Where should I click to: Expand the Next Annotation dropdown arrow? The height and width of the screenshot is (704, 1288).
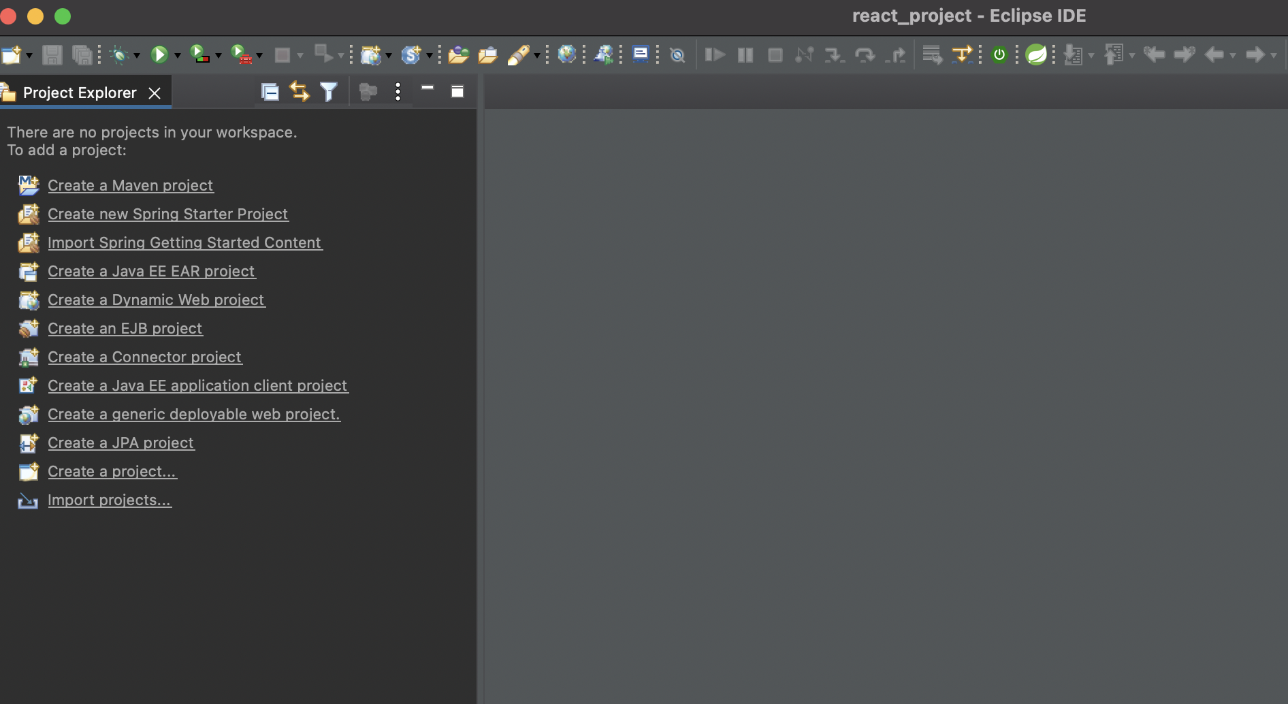click(1091, 56)
